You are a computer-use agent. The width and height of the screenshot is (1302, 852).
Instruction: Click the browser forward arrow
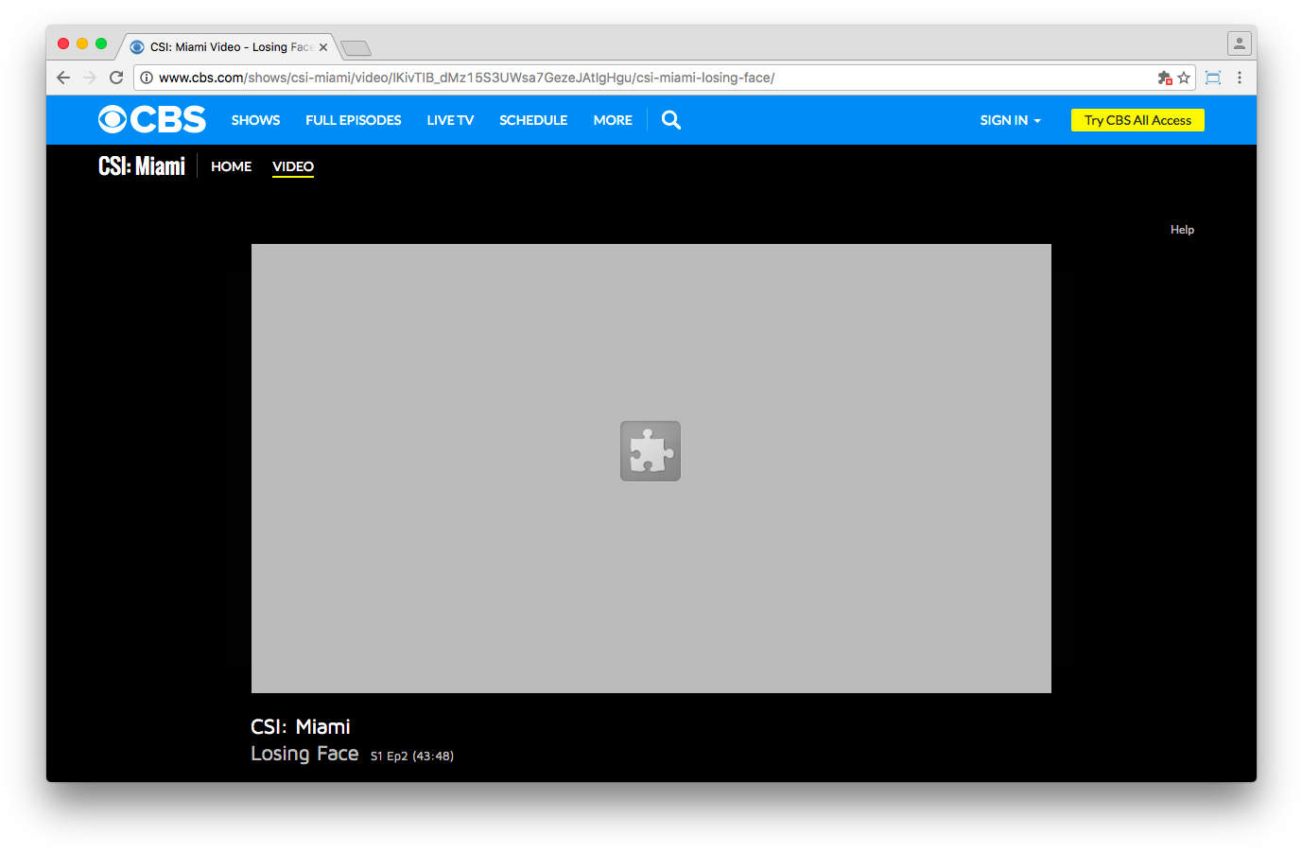[x=90, y=78]
